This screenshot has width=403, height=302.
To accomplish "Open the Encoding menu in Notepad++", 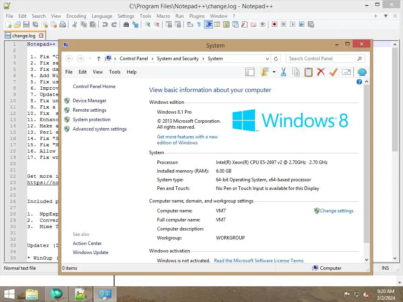I will [x=76, y=16].
